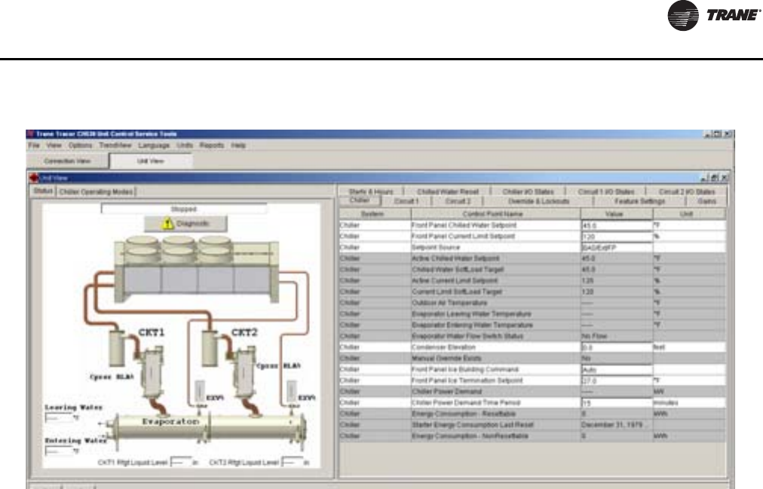The image size is (763, 489).
Task: Select the Unit View tab
Action: click(150, 161)
